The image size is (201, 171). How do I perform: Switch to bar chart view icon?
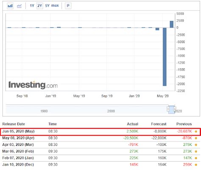click(10, 6)
